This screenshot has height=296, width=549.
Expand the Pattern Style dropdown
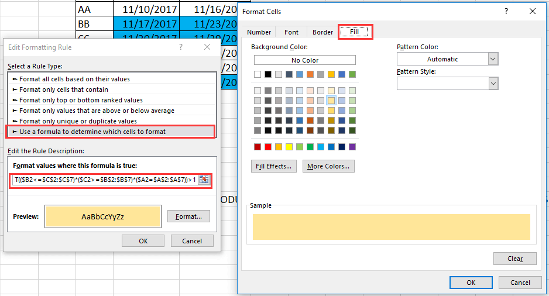click(x=493, y=84)
